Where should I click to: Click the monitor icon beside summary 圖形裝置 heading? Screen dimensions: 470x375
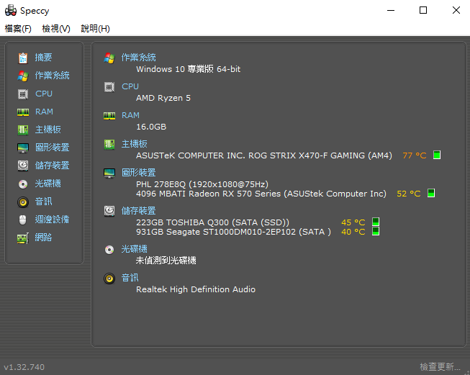pos(109,173)
